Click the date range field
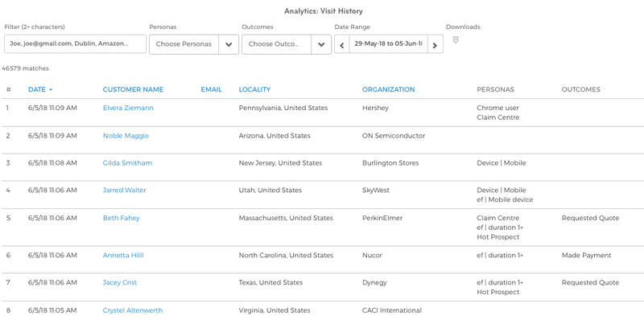 [x=388, y=45]
